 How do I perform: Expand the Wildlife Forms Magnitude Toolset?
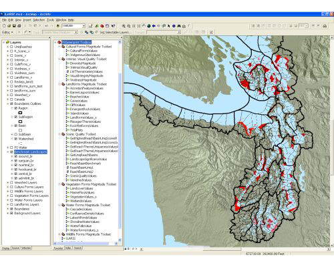(59, 234)
